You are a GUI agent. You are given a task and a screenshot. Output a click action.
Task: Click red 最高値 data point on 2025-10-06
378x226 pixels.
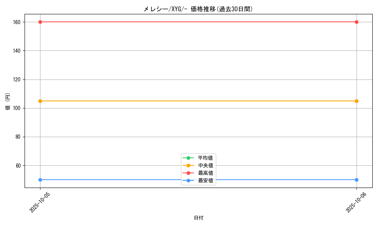[x=356, y=22]
